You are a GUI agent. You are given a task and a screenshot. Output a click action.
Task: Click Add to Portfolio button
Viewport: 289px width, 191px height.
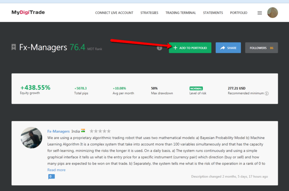pos(190,48)
